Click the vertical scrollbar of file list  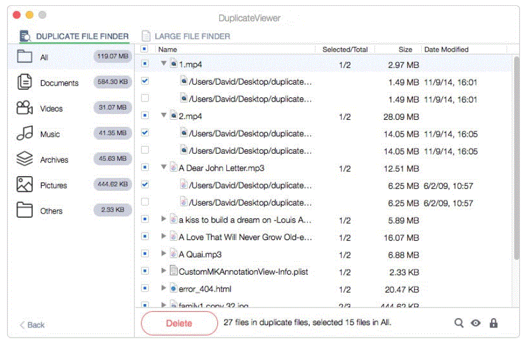pyautogui.click(x=516, y=158)
